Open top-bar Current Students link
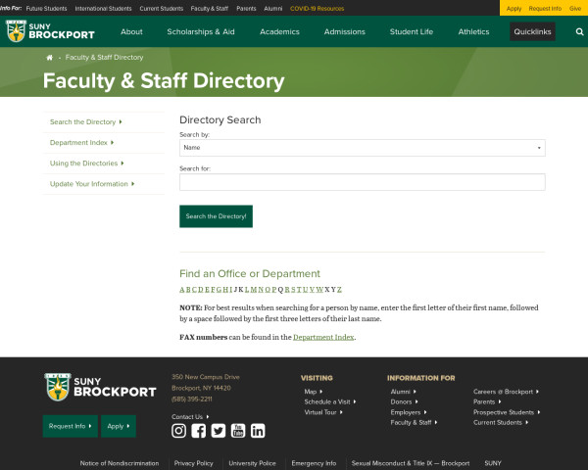 pyautogui.click(x=162, y=8)
